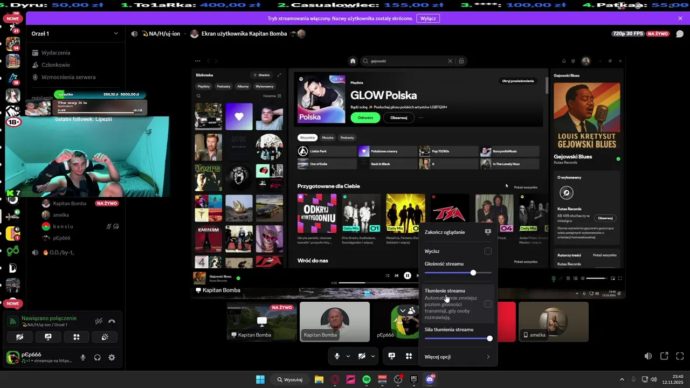Adjust the Siła tłumienia streamu slider
The height and width of the screenshot is (388, 690).
[x=458, y=338]
